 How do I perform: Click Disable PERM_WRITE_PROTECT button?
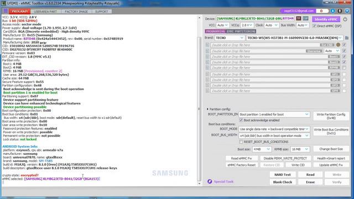click(x=285, y=159)
